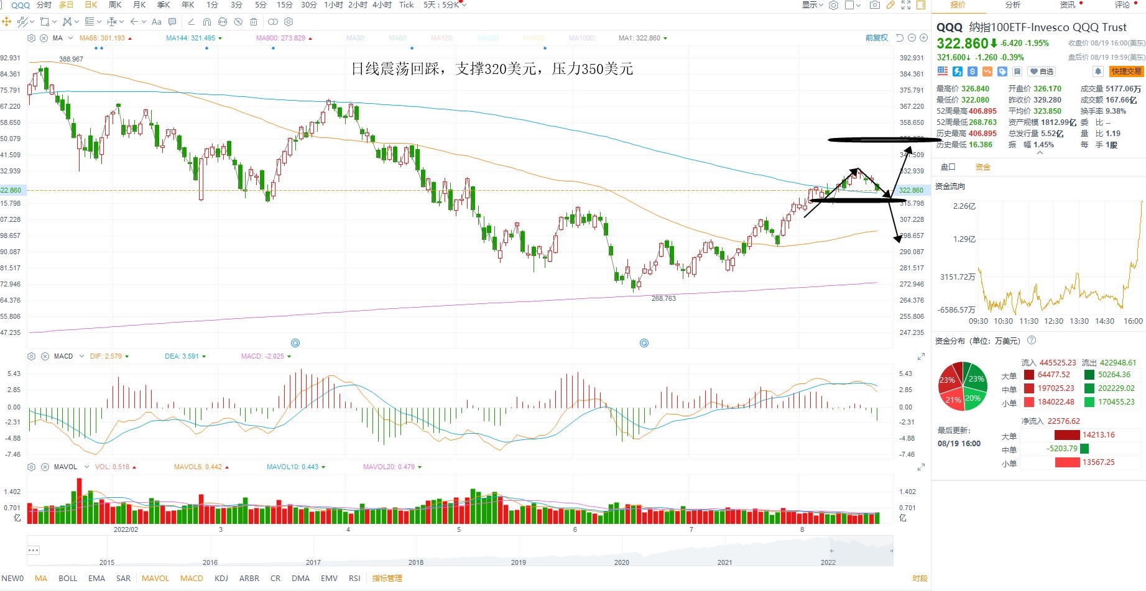Expand the MAVOL indicator chevron
The height and width of the screenshot is (591, 1146).
click(86, 467)
